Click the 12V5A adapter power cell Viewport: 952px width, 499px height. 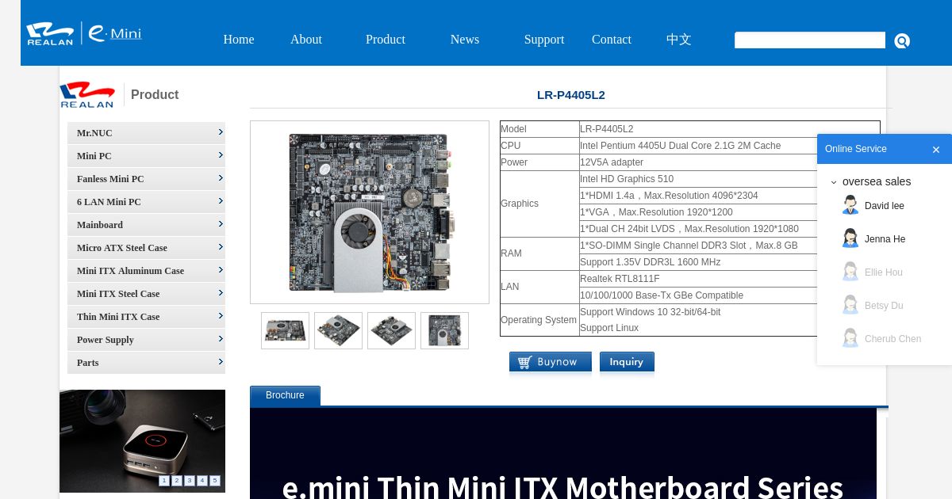pos(730,162)
